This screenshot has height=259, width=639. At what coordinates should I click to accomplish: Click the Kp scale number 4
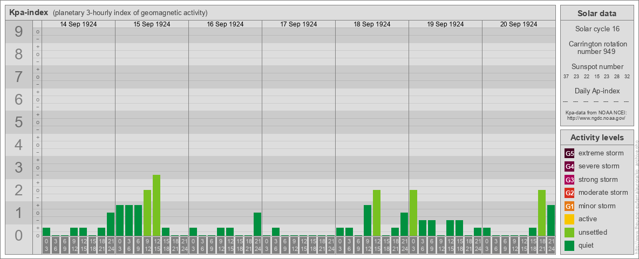[x=18, y=145]
